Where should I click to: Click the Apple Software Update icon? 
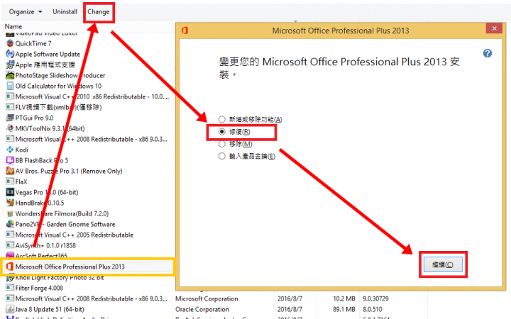click(10, 54)
